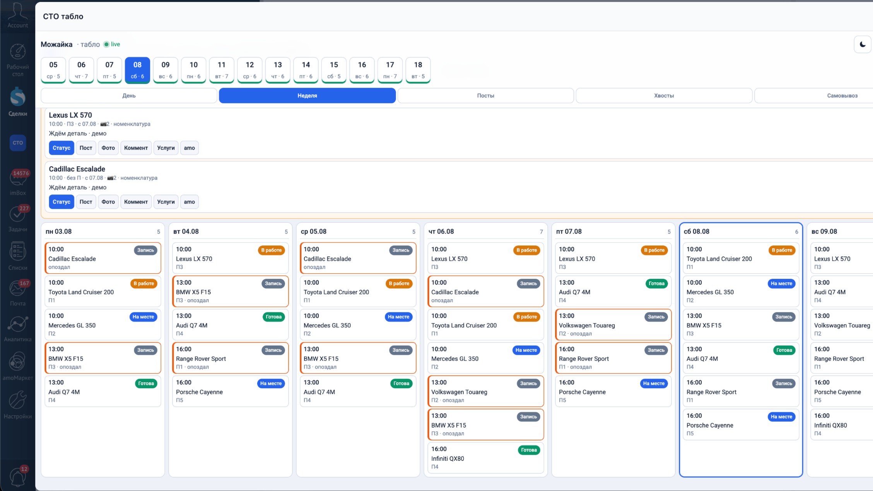
Task: Select date 08 сб in the date strip
Action: tap(137, 70)
